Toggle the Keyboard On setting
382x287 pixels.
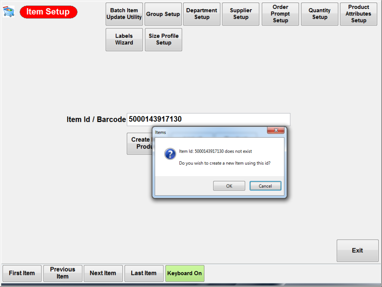(185, 273)
